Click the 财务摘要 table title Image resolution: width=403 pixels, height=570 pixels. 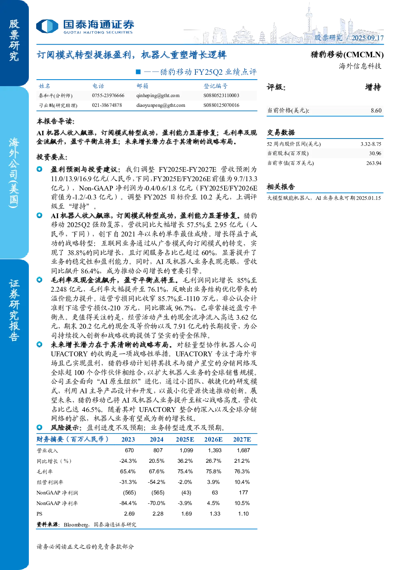(x=73, y=439)
